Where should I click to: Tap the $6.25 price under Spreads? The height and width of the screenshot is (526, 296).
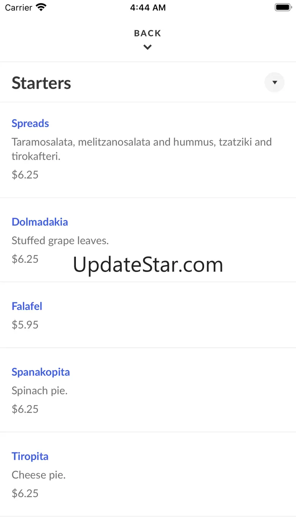click(x=25, y=175)
